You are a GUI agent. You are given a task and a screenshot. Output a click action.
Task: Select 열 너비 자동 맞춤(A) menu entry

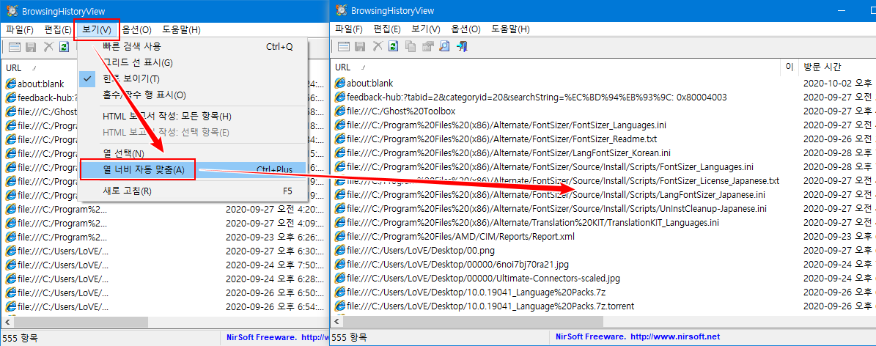point(192,169)
